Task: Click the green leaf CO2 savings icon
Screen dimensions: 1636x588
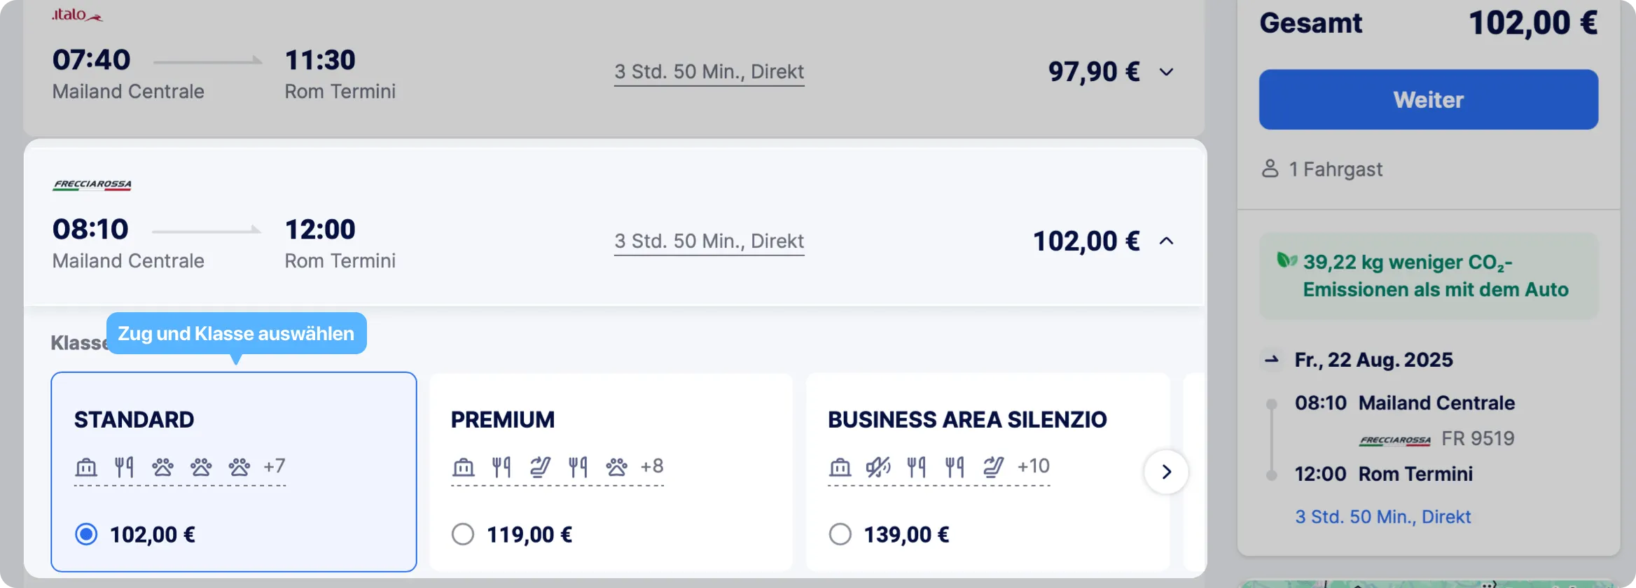Action: (x=1287, y=261)
